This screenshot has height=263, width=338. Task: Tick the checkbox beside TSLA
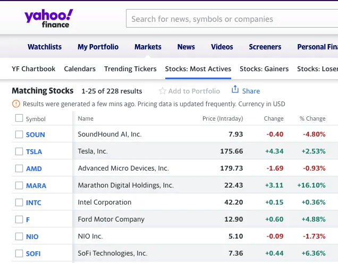tap(19, 151)
